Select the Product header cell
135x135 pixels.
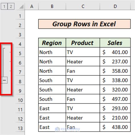[83, 43]
